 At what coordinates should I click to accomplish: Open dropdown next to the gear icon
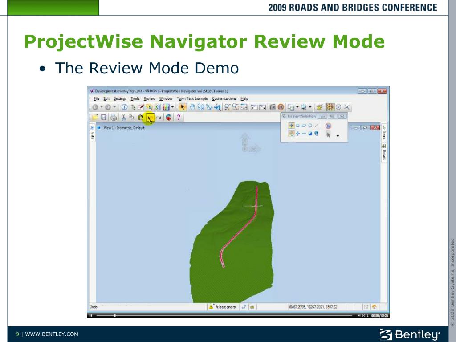(310, 107)
